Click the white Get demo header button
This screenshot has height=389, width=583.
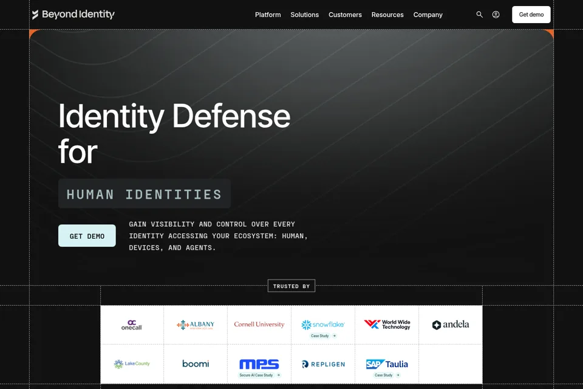(x=531, y=15)
